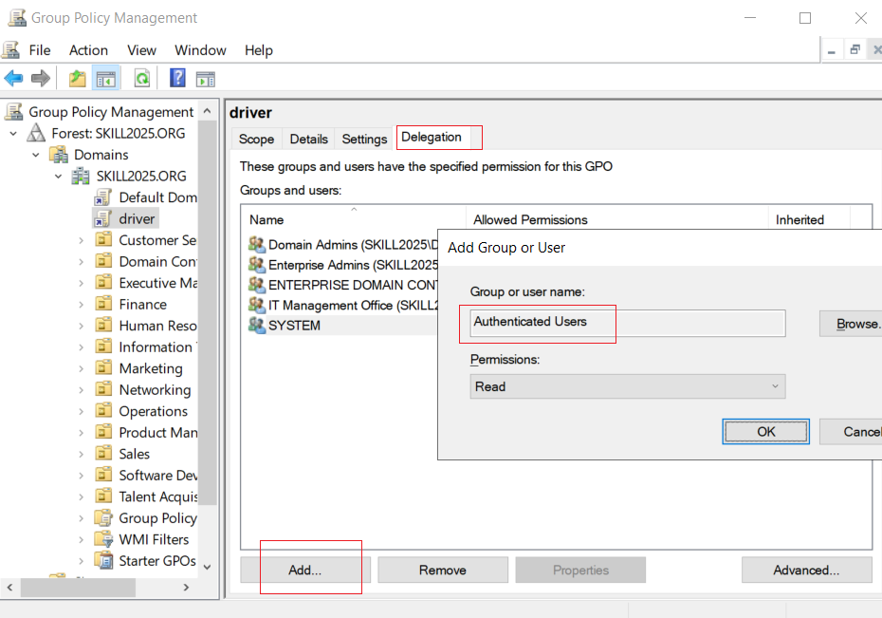
Task: Open the blue Help question-mark icon
Action: pyautogui.click(x=177, y=78)
